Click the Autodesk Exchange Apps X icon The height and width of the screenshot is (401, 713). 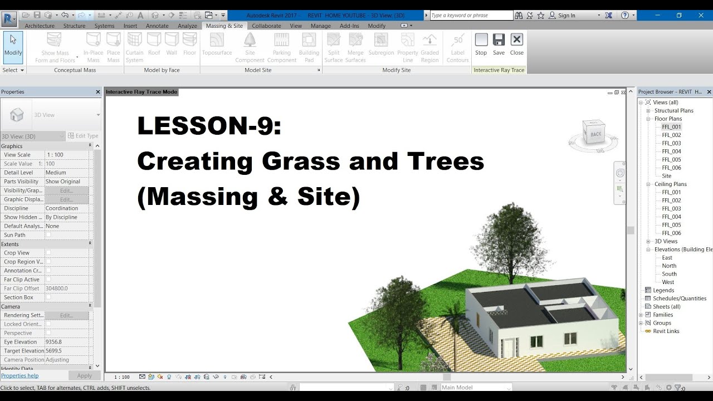point(609,15)
